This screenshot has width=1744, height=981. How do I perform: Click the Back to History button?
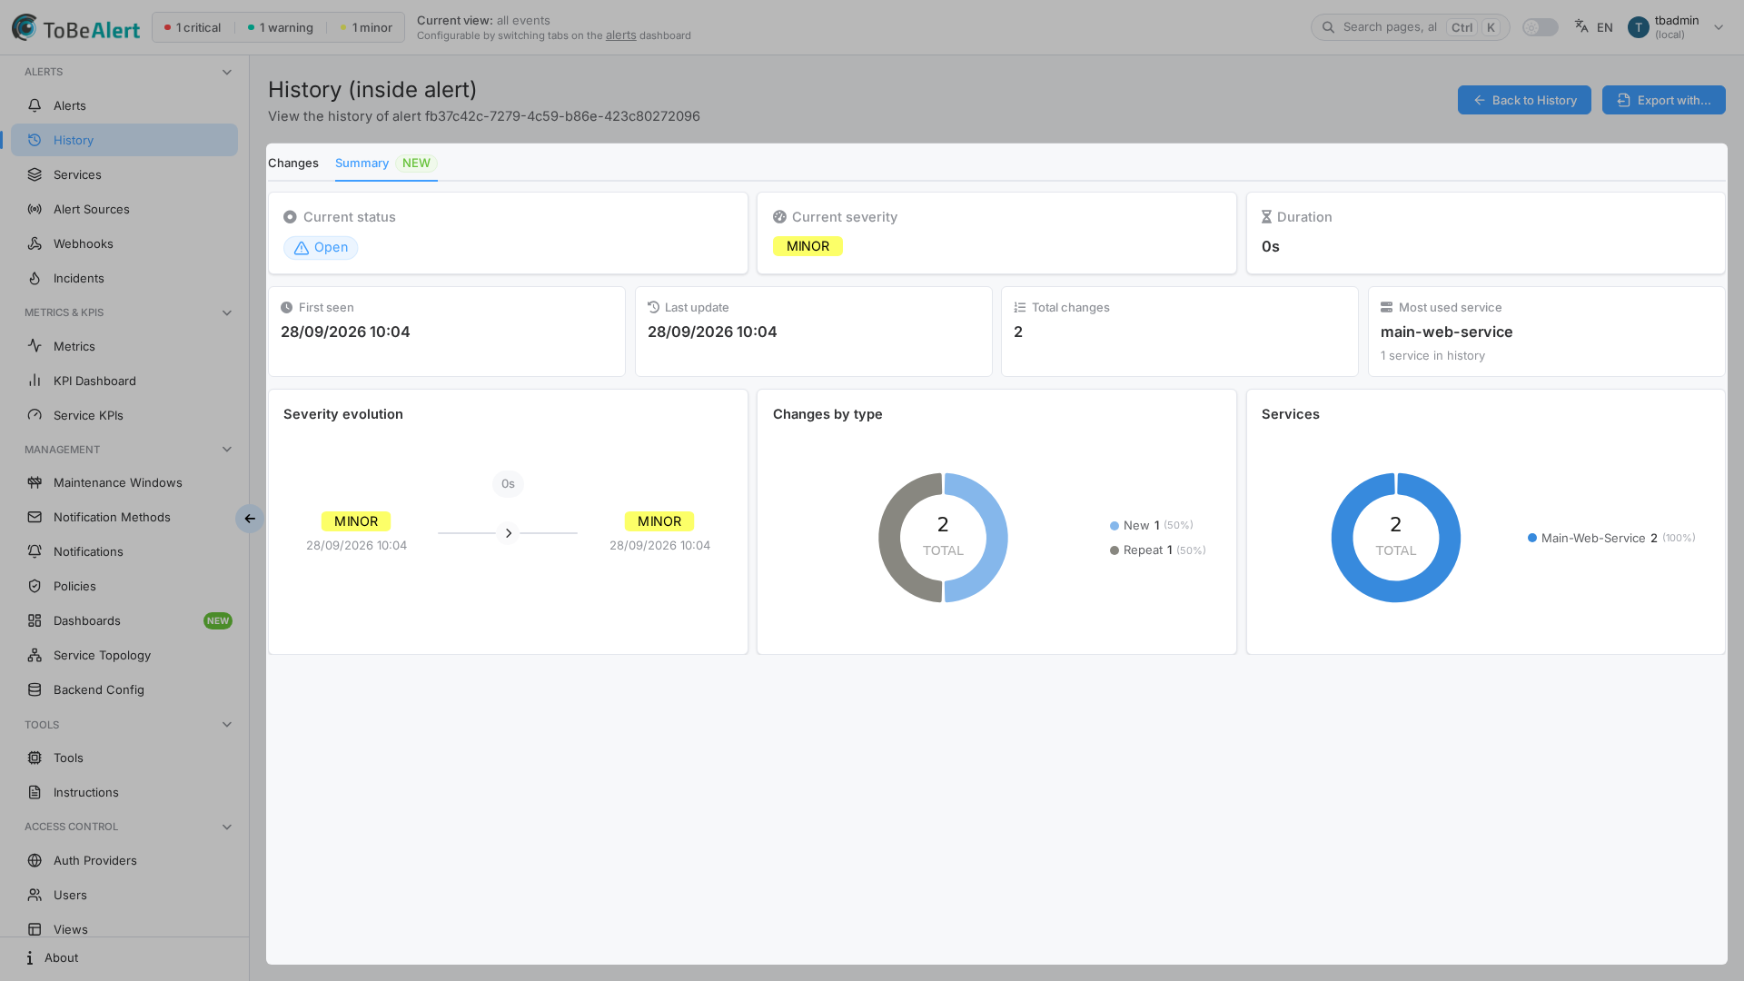point(1524,100)
